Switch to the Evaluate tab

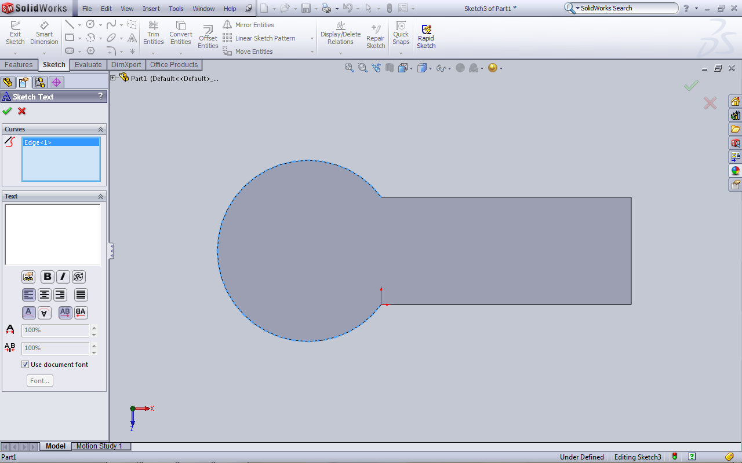pos(88,65)
